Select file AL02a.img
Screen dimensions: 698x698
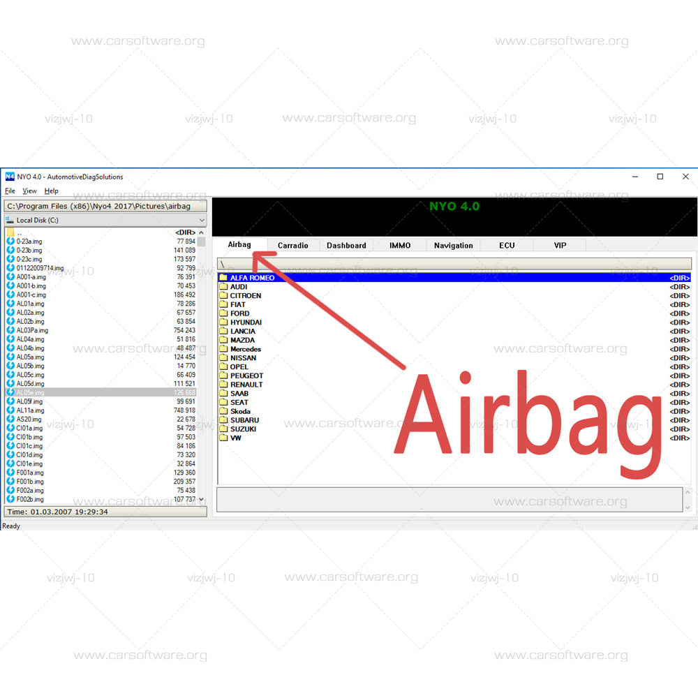[101, 313]
